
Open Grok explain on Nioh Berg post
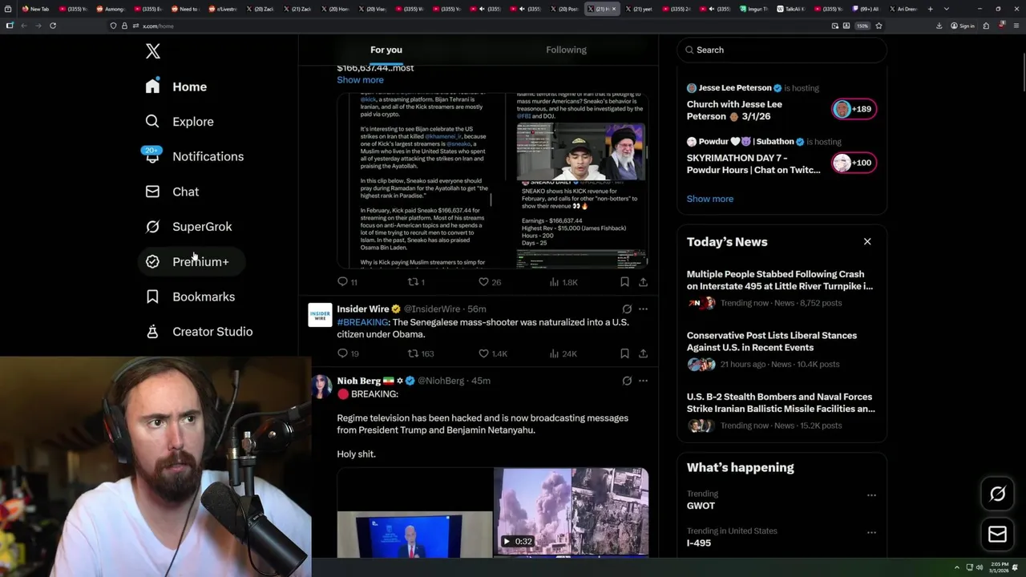627,381
